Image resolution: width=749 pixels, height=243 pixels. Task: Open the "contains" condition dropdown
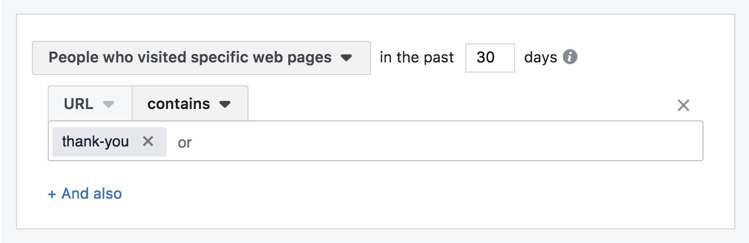pyautogui.click(x=190, y=104)
